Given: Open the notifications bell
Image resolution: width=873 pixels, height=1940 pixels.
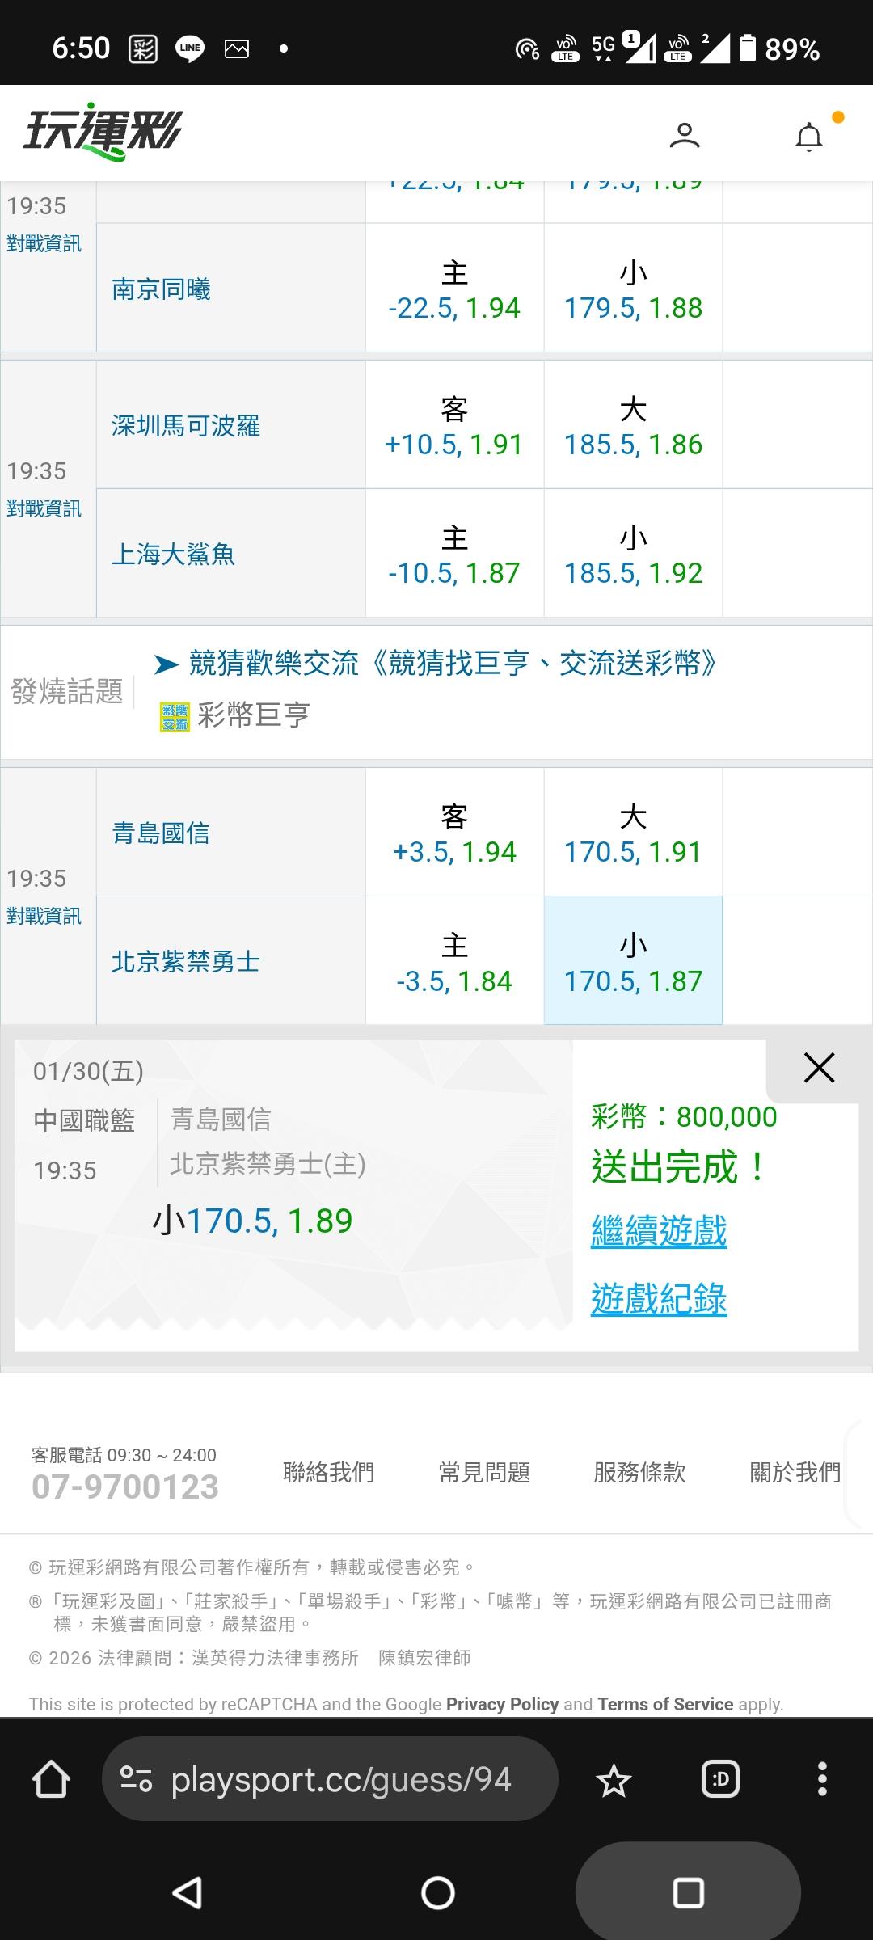Looking at the screenshot, I should click(x=809, y=137).
